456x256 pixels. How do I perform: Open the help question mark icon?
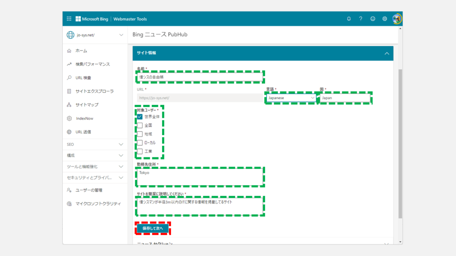coord(361,19)
